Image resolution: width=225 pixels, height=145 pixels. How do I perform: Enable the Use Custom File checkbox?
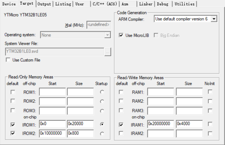point(8,60)
